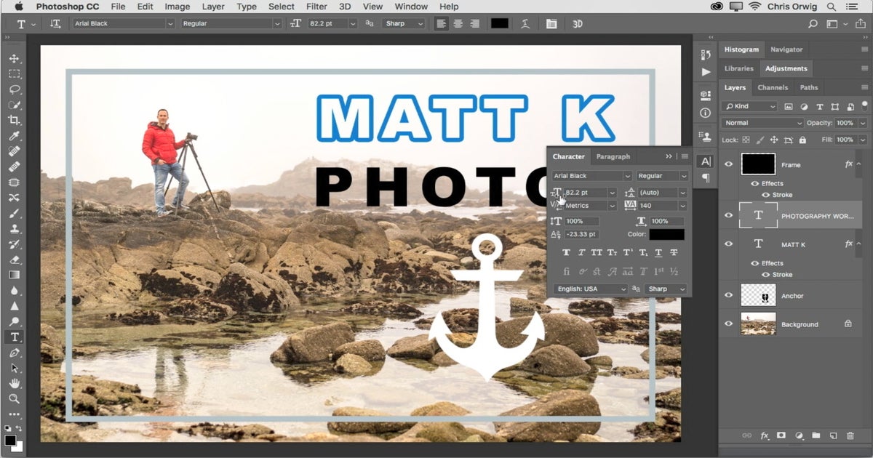Image resolution: width=873 pixels, height=458 pixels.
Task: Select the Lasso tool
Action: tap(15, 89)
